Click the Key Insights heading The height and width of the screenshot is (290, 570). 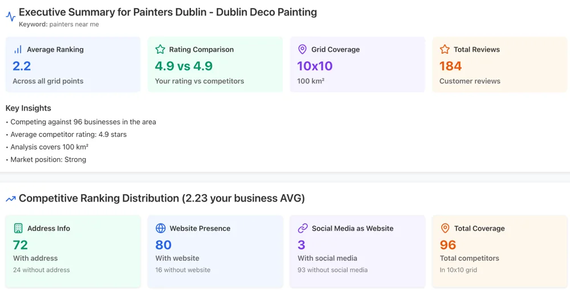[x=28, y=108]
